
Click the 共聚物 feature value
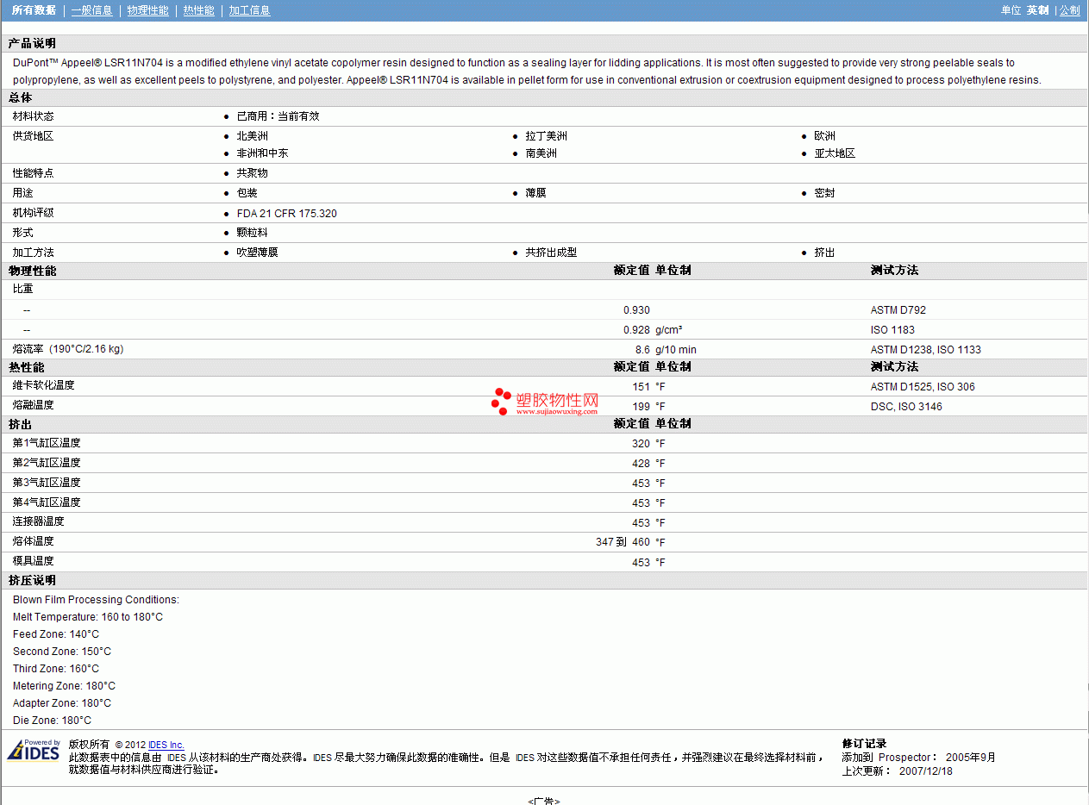[252, 173]
